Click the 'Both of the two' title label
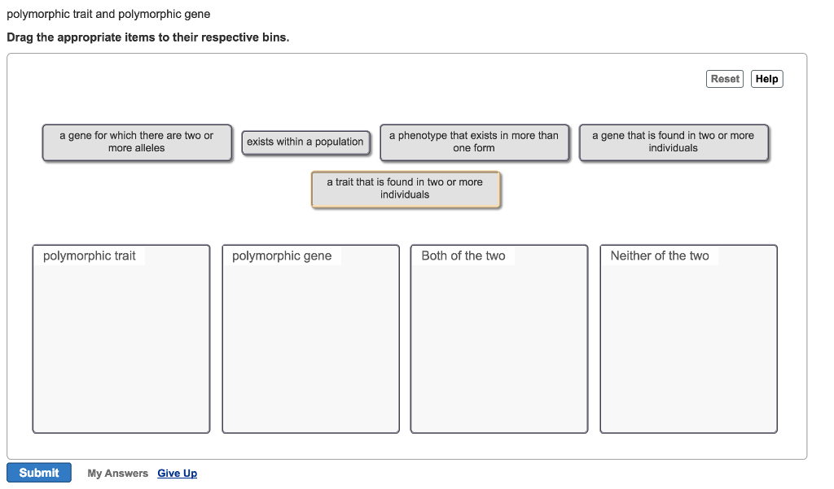The height and width of the screenshot is (489, 834). (x=463, y=256)
